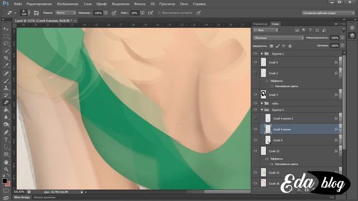Select the Move tool

point(6,29)
